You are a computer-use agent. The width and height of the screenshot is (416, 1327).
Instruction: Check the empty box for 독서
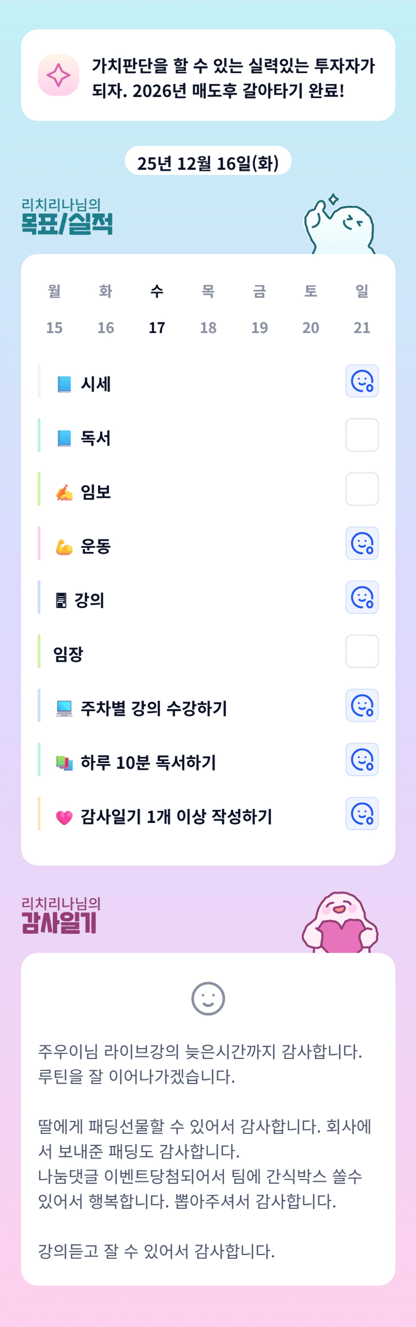point(362,435)
